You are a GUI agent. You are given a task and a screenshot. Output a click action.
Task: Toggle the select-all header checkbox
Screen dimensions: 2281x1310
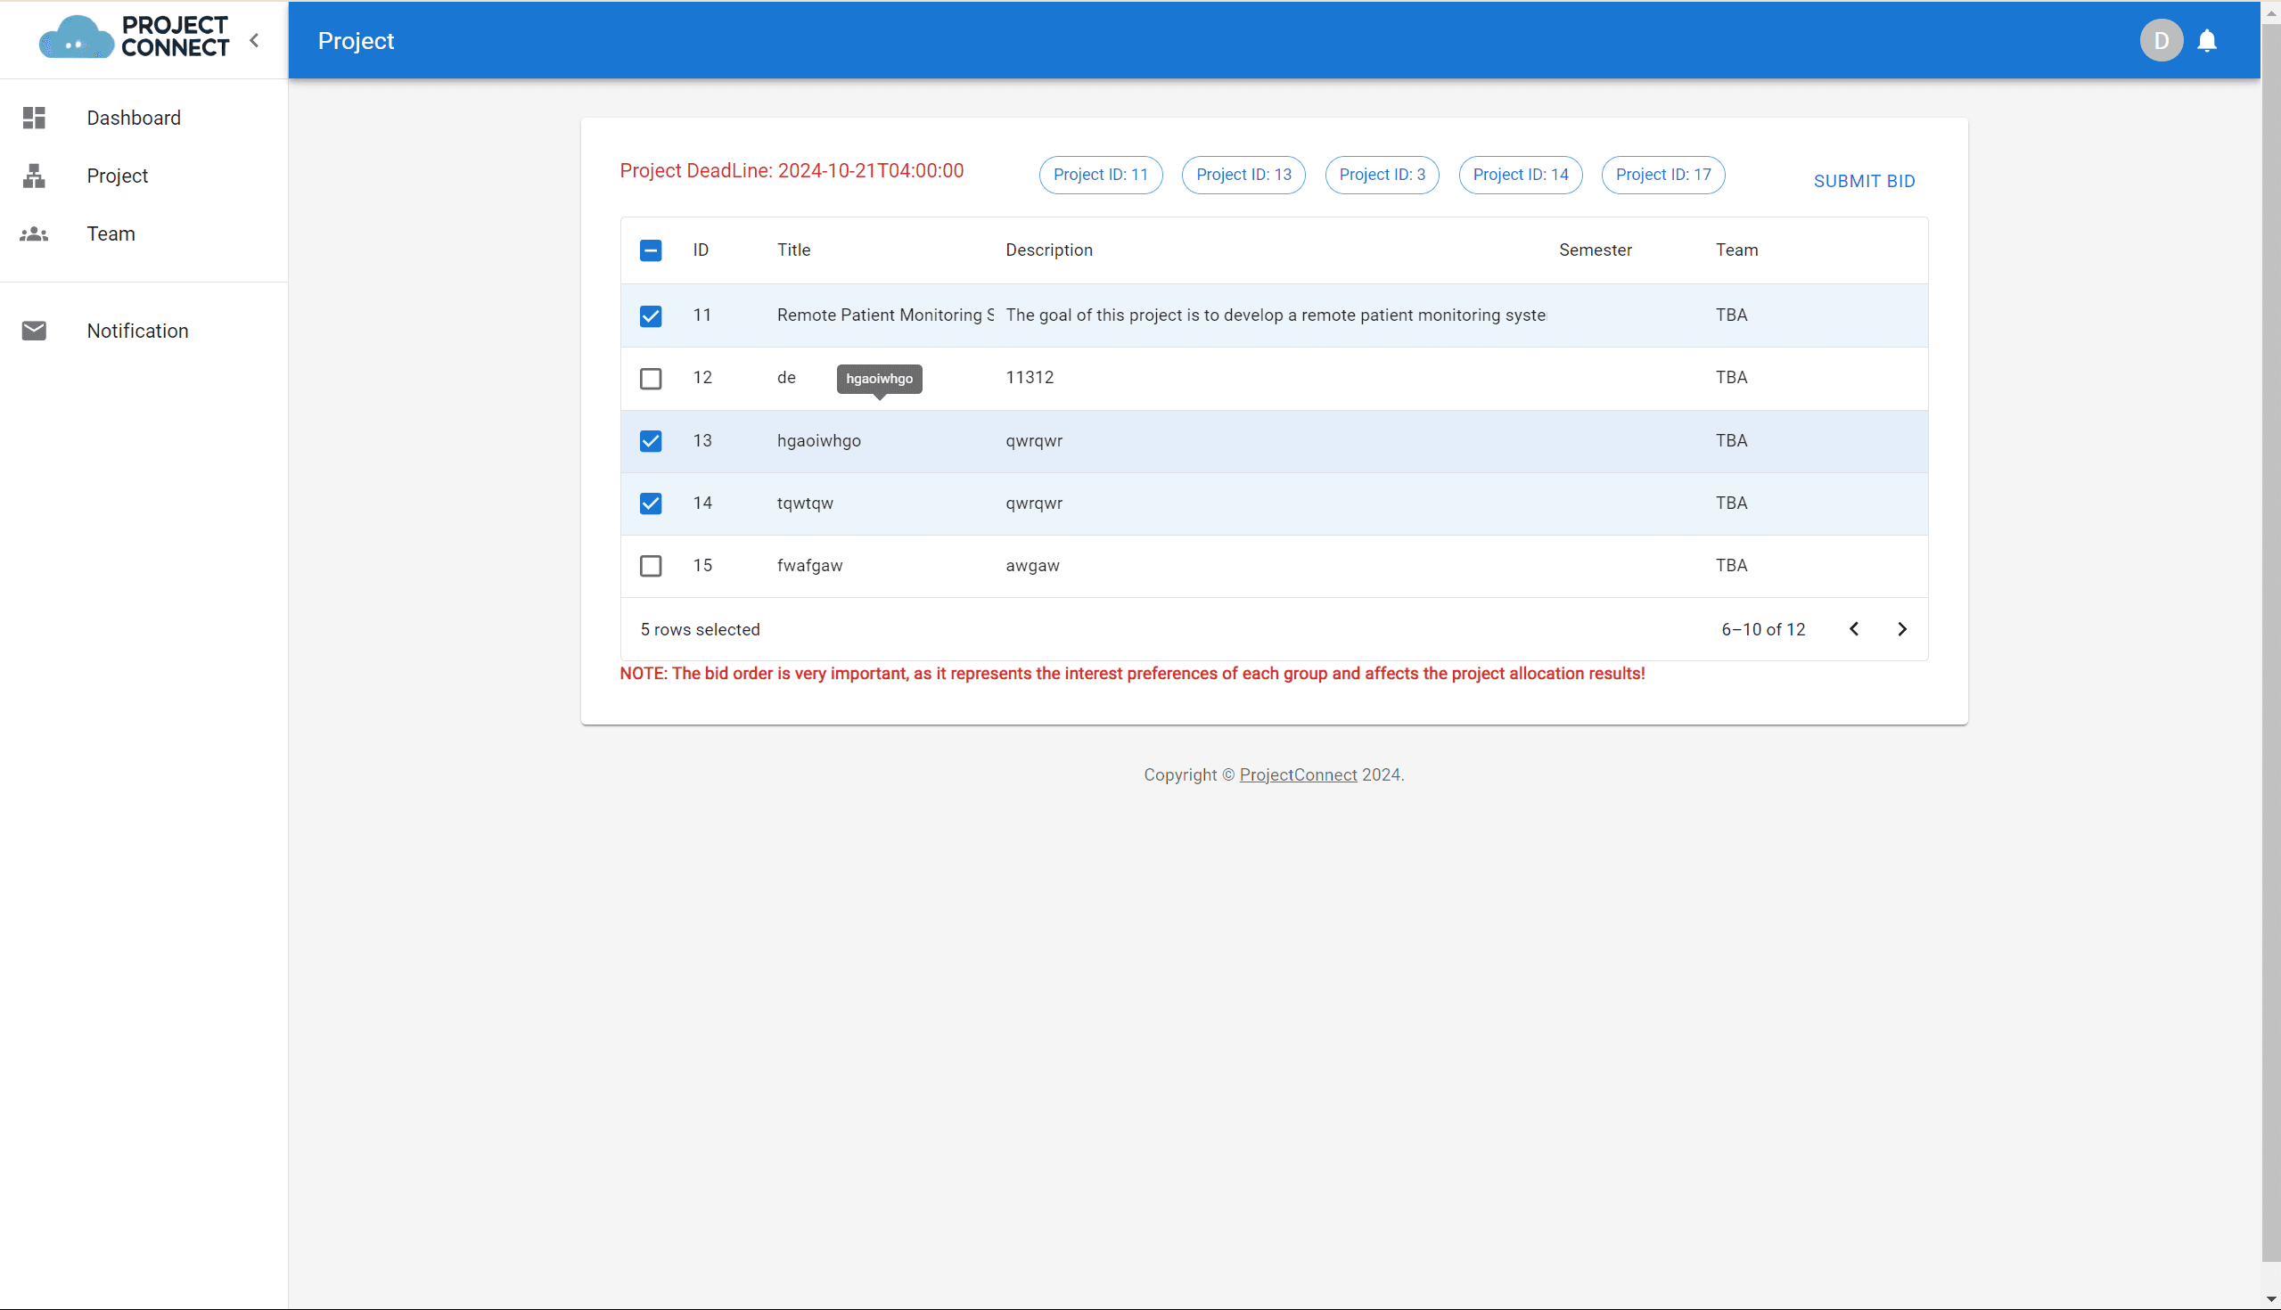pos(651,251)
